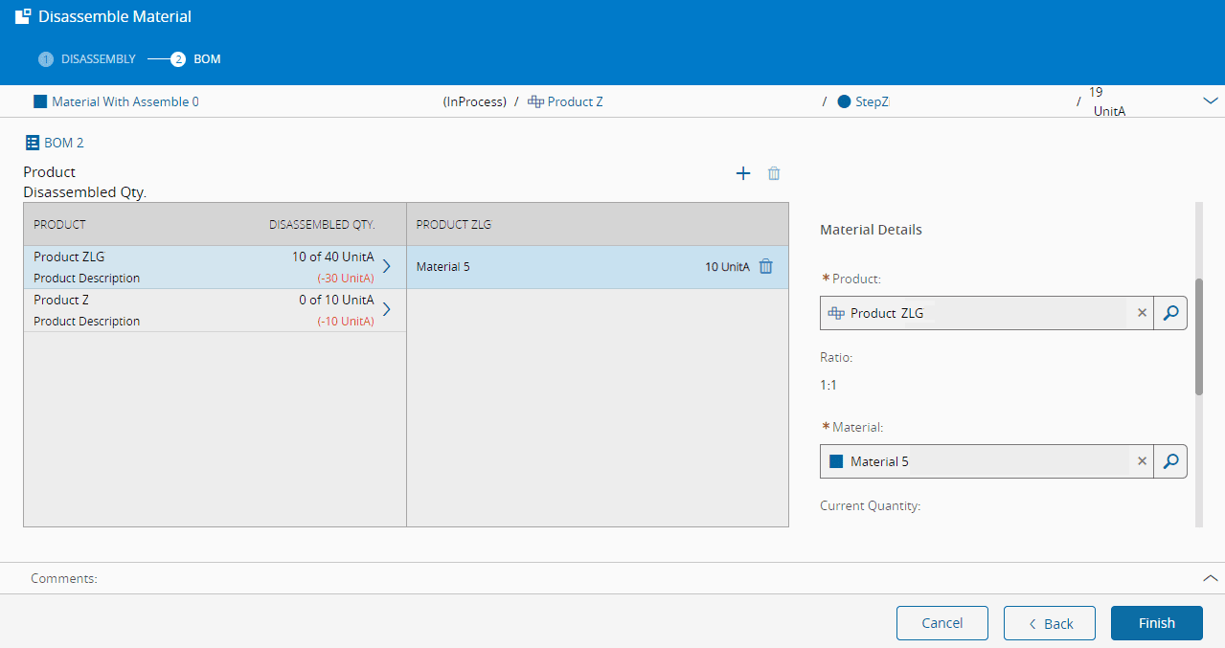The width and height of the screenshot is (1225, 648).
Task: Click the Finish button
Action: click(1156, 623)
